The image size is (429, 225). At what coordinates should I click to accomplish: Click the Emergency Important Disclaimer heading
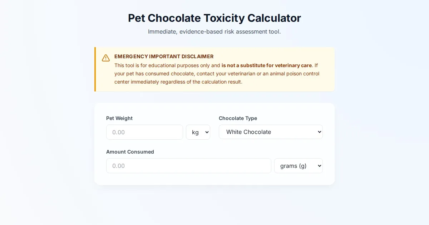point(164,56)
